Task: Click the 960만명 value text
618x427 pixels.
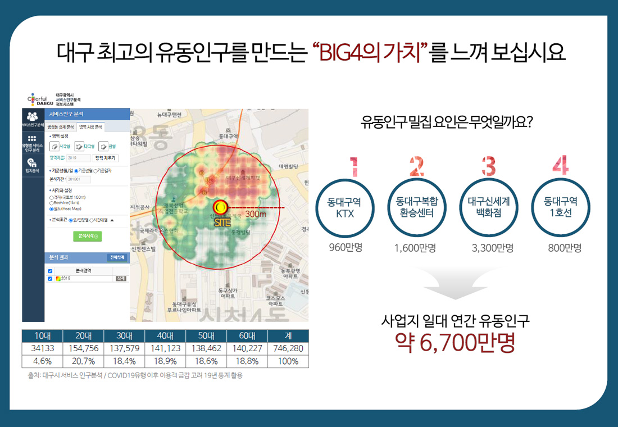Action: coord(346,248)
